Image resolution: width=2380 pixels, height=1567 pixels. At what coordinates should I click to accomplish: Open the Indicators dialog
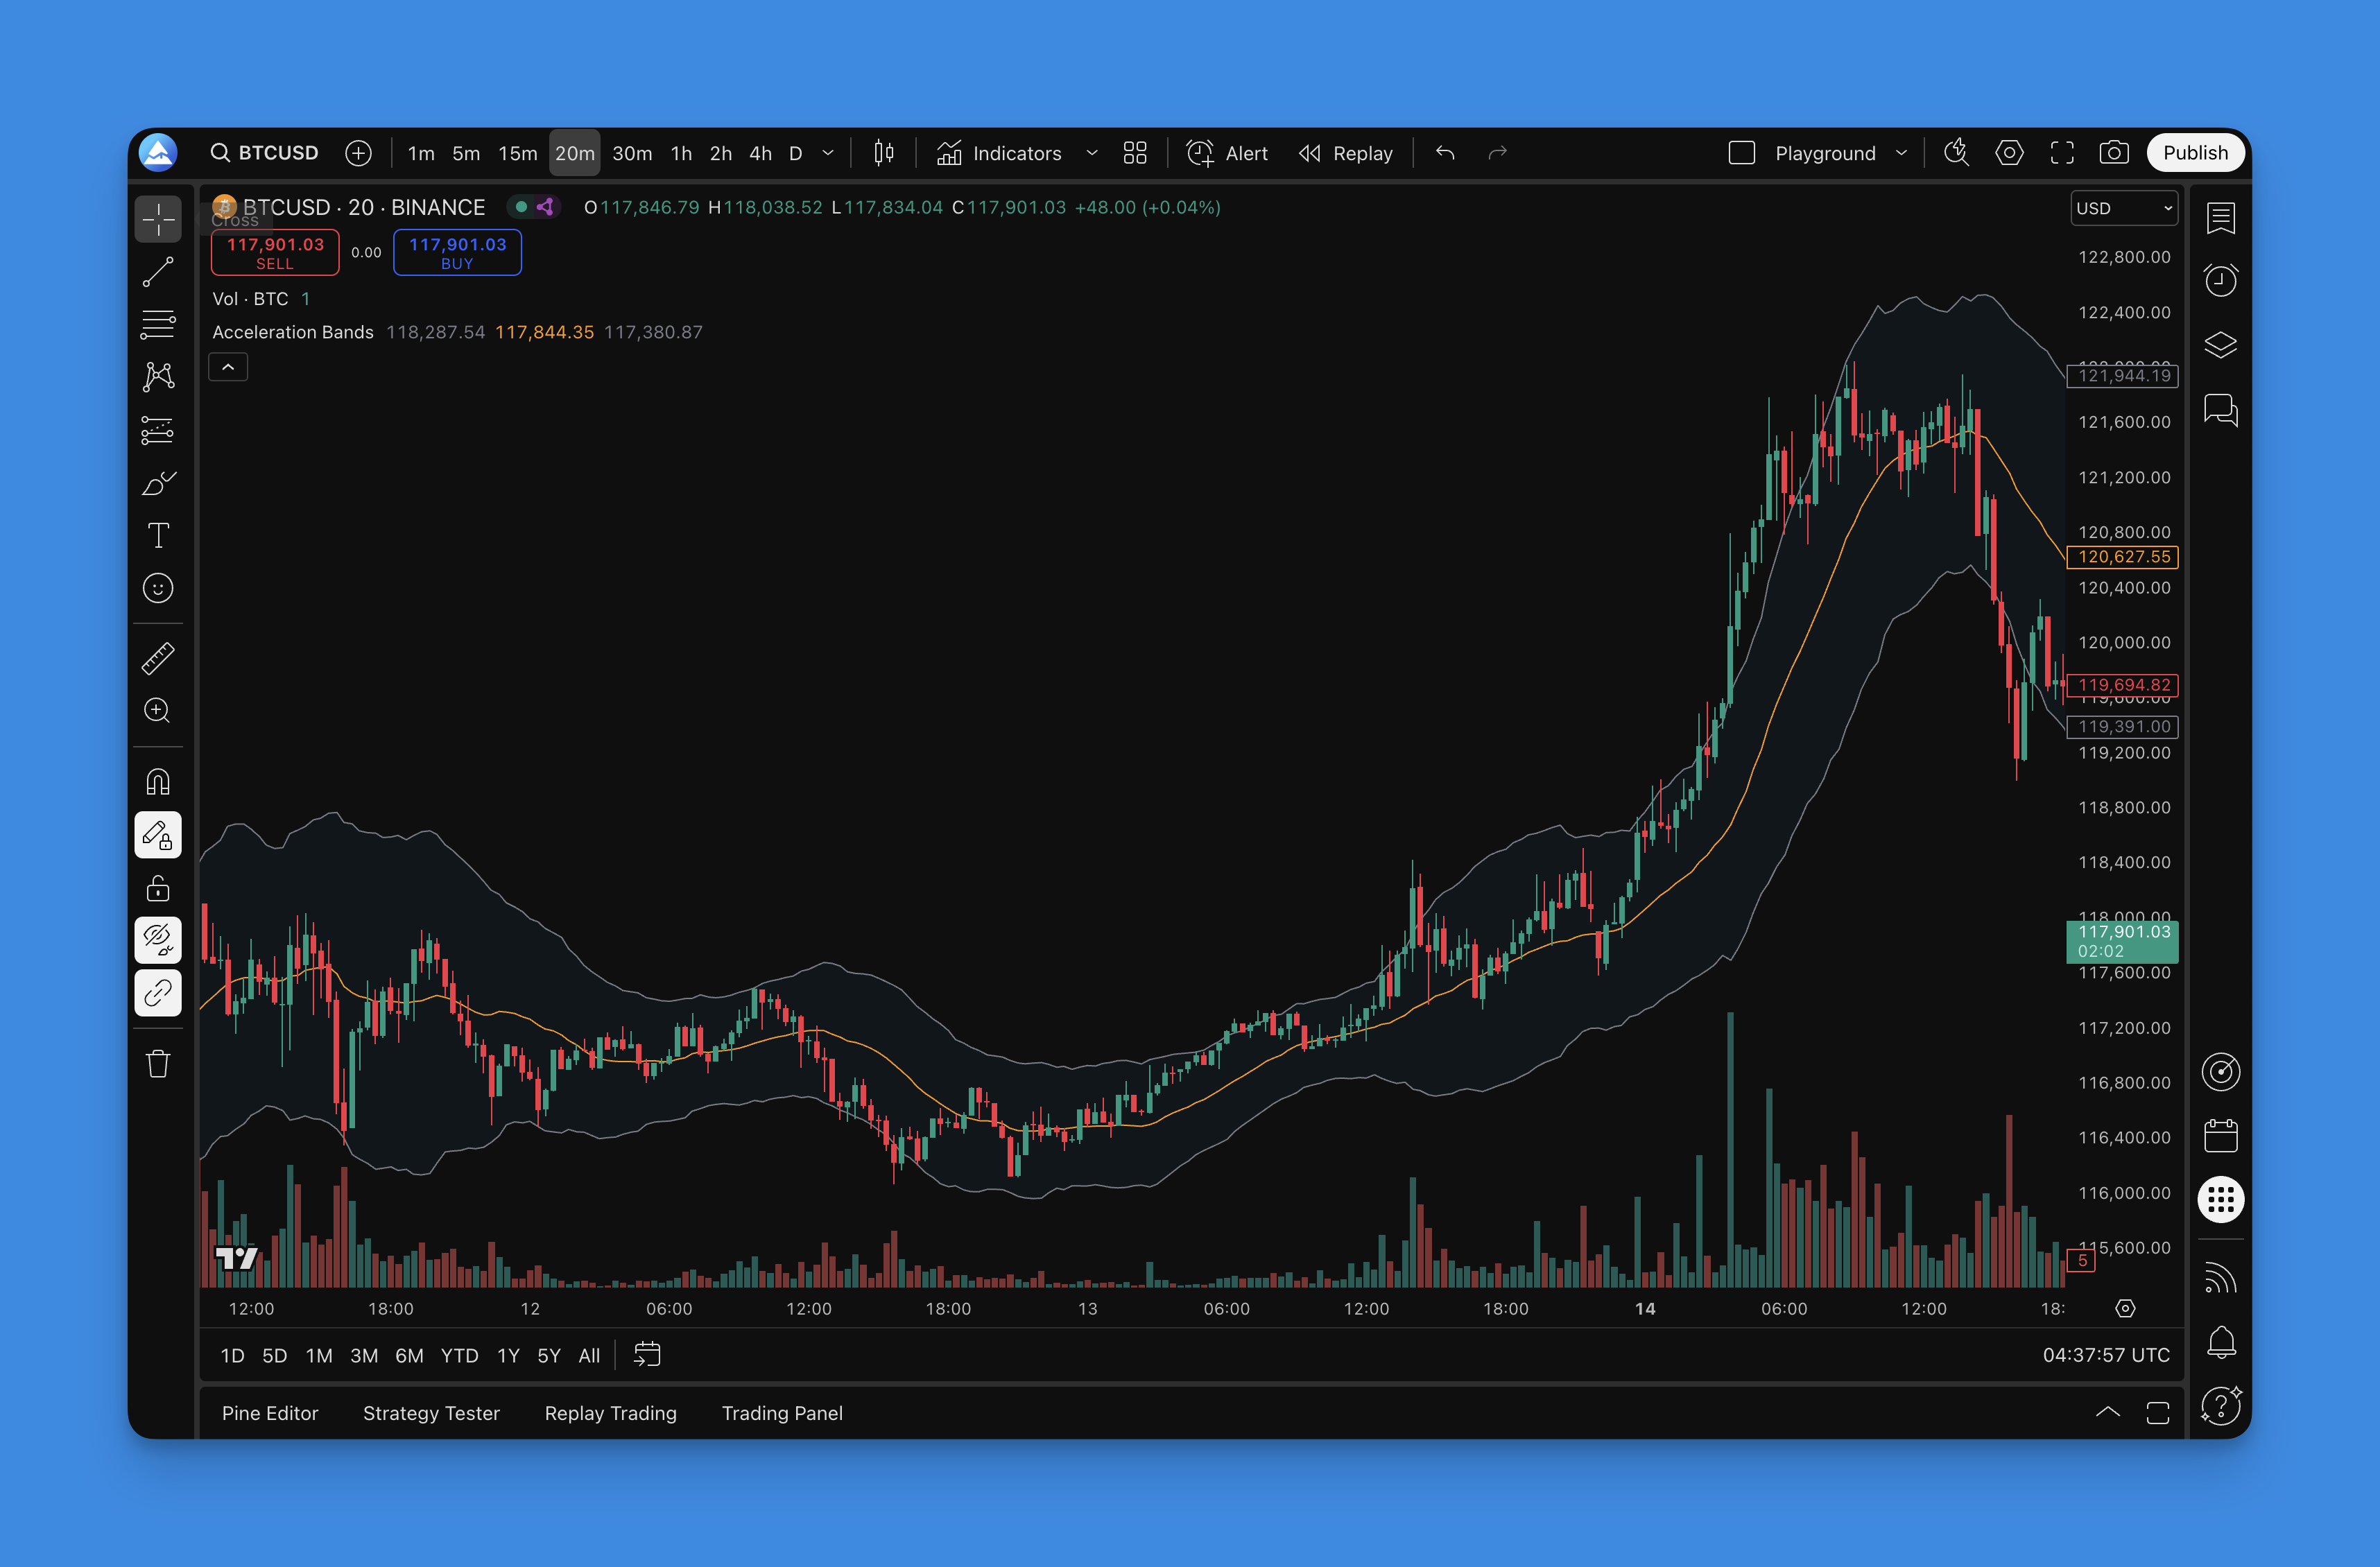click(999, 153)
